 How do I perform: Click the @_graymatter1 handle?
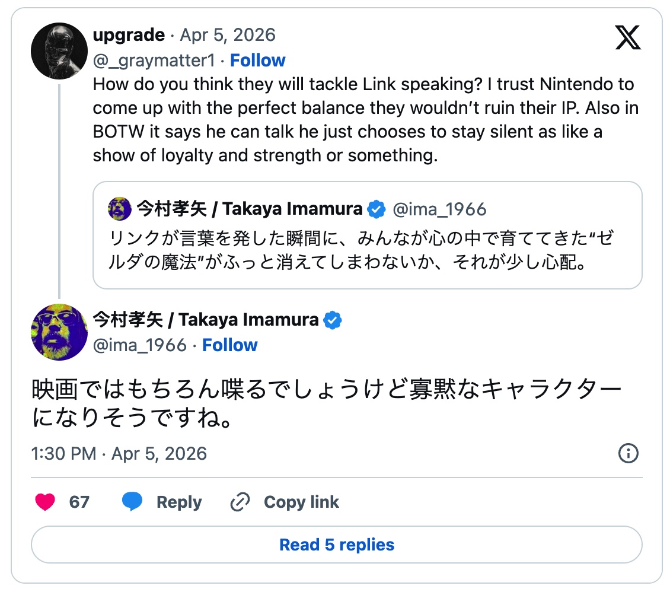tap(154, 61)
